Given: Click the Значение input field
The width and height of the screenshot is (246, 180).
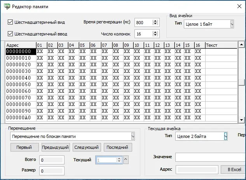Looking at the screenshot, I should (211, 157).
